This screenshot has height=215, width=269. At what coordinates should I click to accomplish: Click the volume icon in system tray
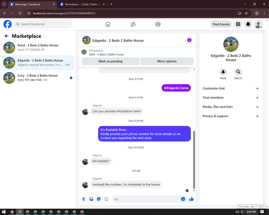[x=237, y=212]
